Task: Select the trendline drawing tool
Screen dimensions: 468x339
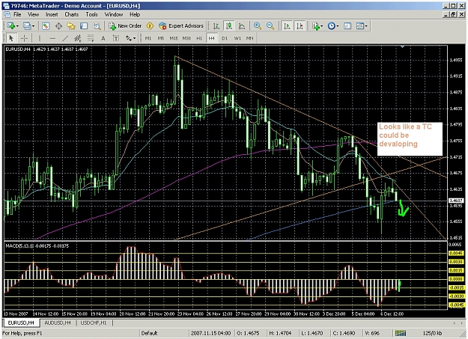Action: click(x=65, y=38)
